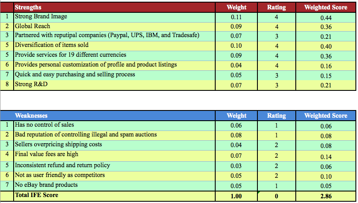
Task: Select weighted score 0.14 for final value fees
Action: tap(326, 157)
